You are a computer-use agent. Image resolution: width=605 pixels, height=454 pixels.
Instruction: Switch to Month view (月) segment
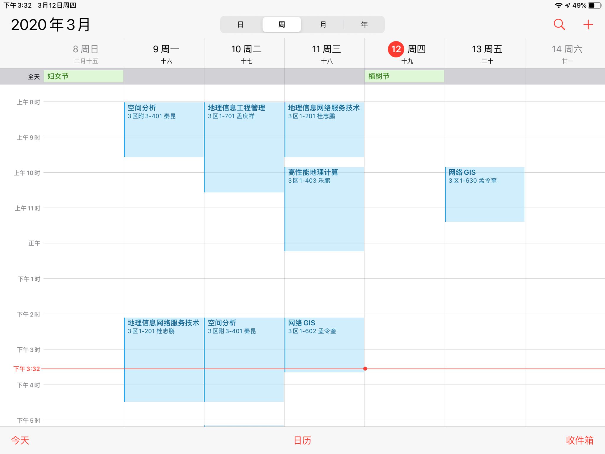tap(323, 25)
